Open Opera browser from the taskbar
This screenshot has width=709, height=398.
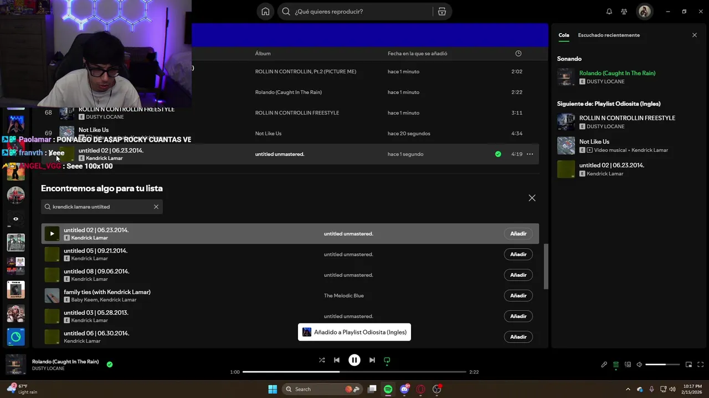421,389
